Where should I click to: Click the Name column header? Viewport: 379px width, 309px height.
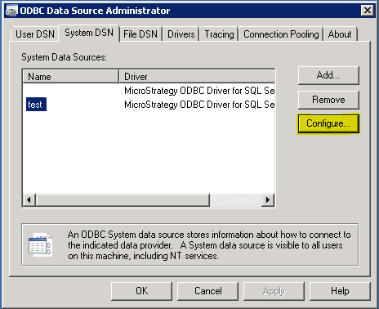[x=71, y=76]
